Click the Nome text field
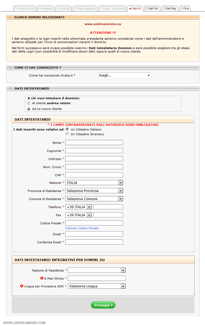Image resolution: width=205 pixels, height=326 pixels. point(94,143)
